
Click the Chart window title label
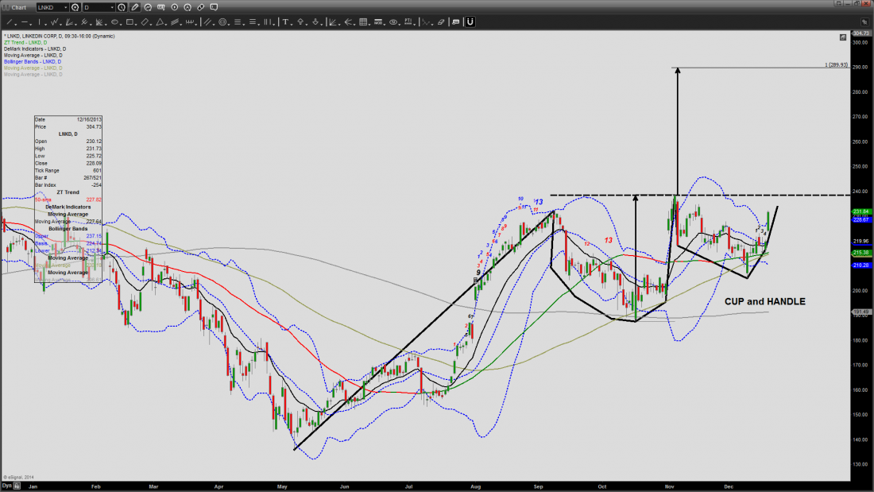18,7
